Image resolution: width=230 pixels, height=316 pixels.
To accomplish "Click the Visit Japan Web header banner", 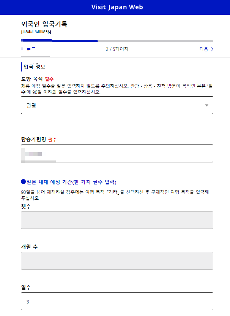I will click(115, 7).
